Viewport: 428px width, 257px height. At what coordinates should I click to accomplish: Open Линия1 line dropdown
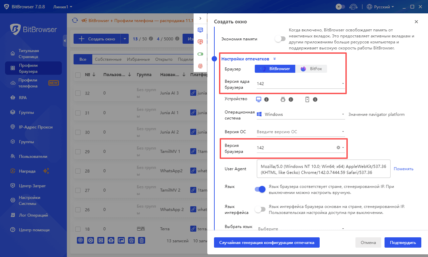[63, 7]
